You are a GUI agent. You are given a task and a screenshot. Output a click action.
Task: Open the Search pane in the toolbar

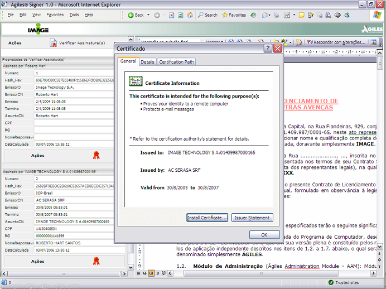[x=208, y=15]
